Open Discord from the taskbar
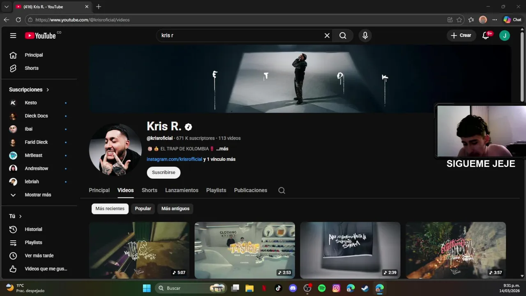 point(293,288)
